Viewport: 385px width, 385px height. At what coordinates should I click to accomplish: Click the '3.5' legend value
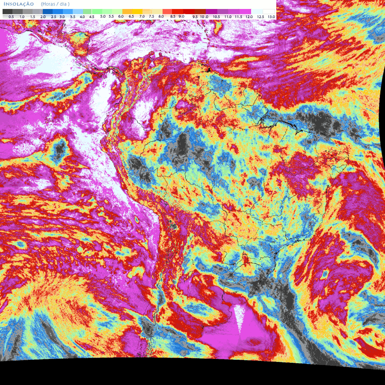click(73, 17)
